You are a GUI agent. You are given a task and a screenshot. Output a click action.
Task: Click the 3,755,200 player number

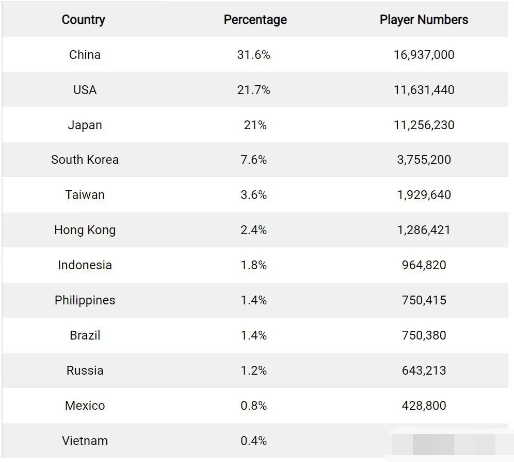tap(424, 160)
